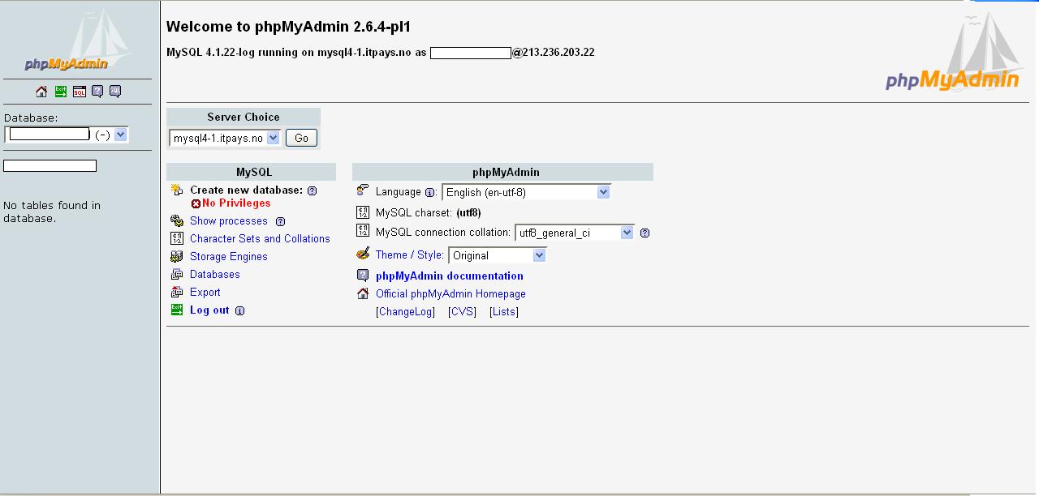Screen dimensions: 1039x496
Task: Click the MySQL connection collation icon
Action: click(363, 231)
